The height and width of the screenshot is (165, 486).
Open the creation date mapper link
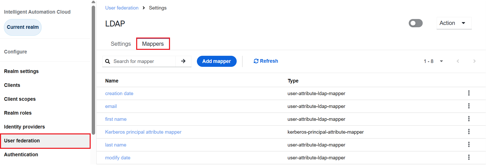point(119,93)
